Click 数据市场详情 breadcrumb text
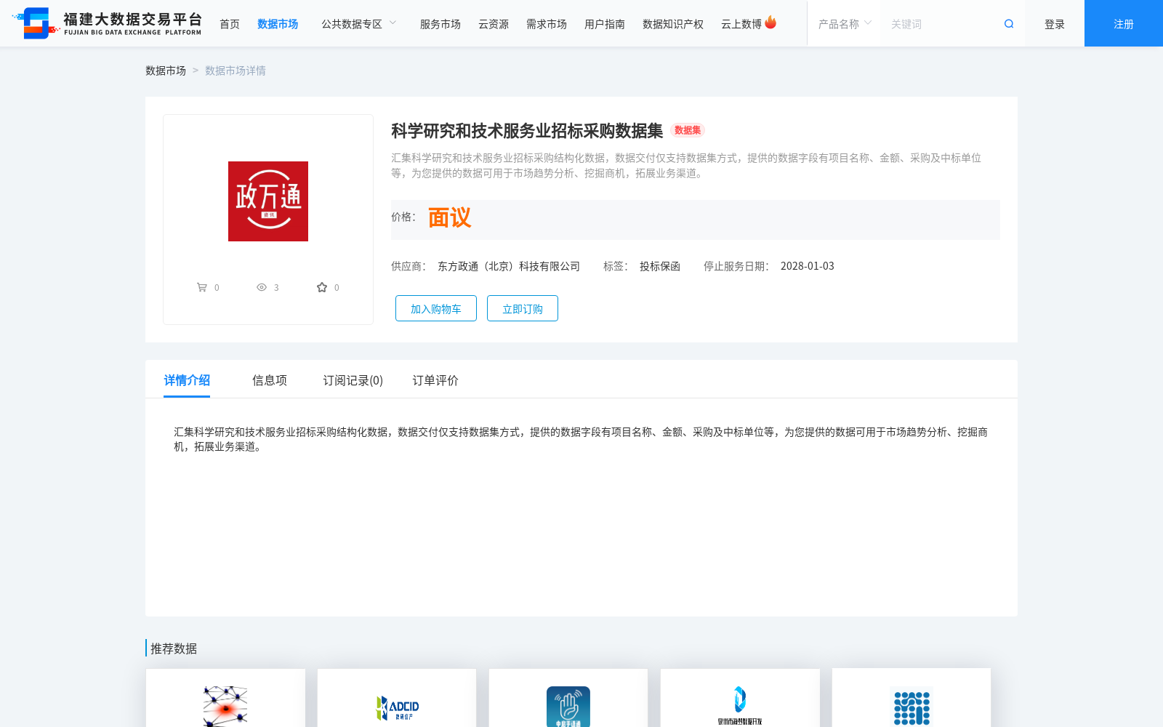 point(236,71)
